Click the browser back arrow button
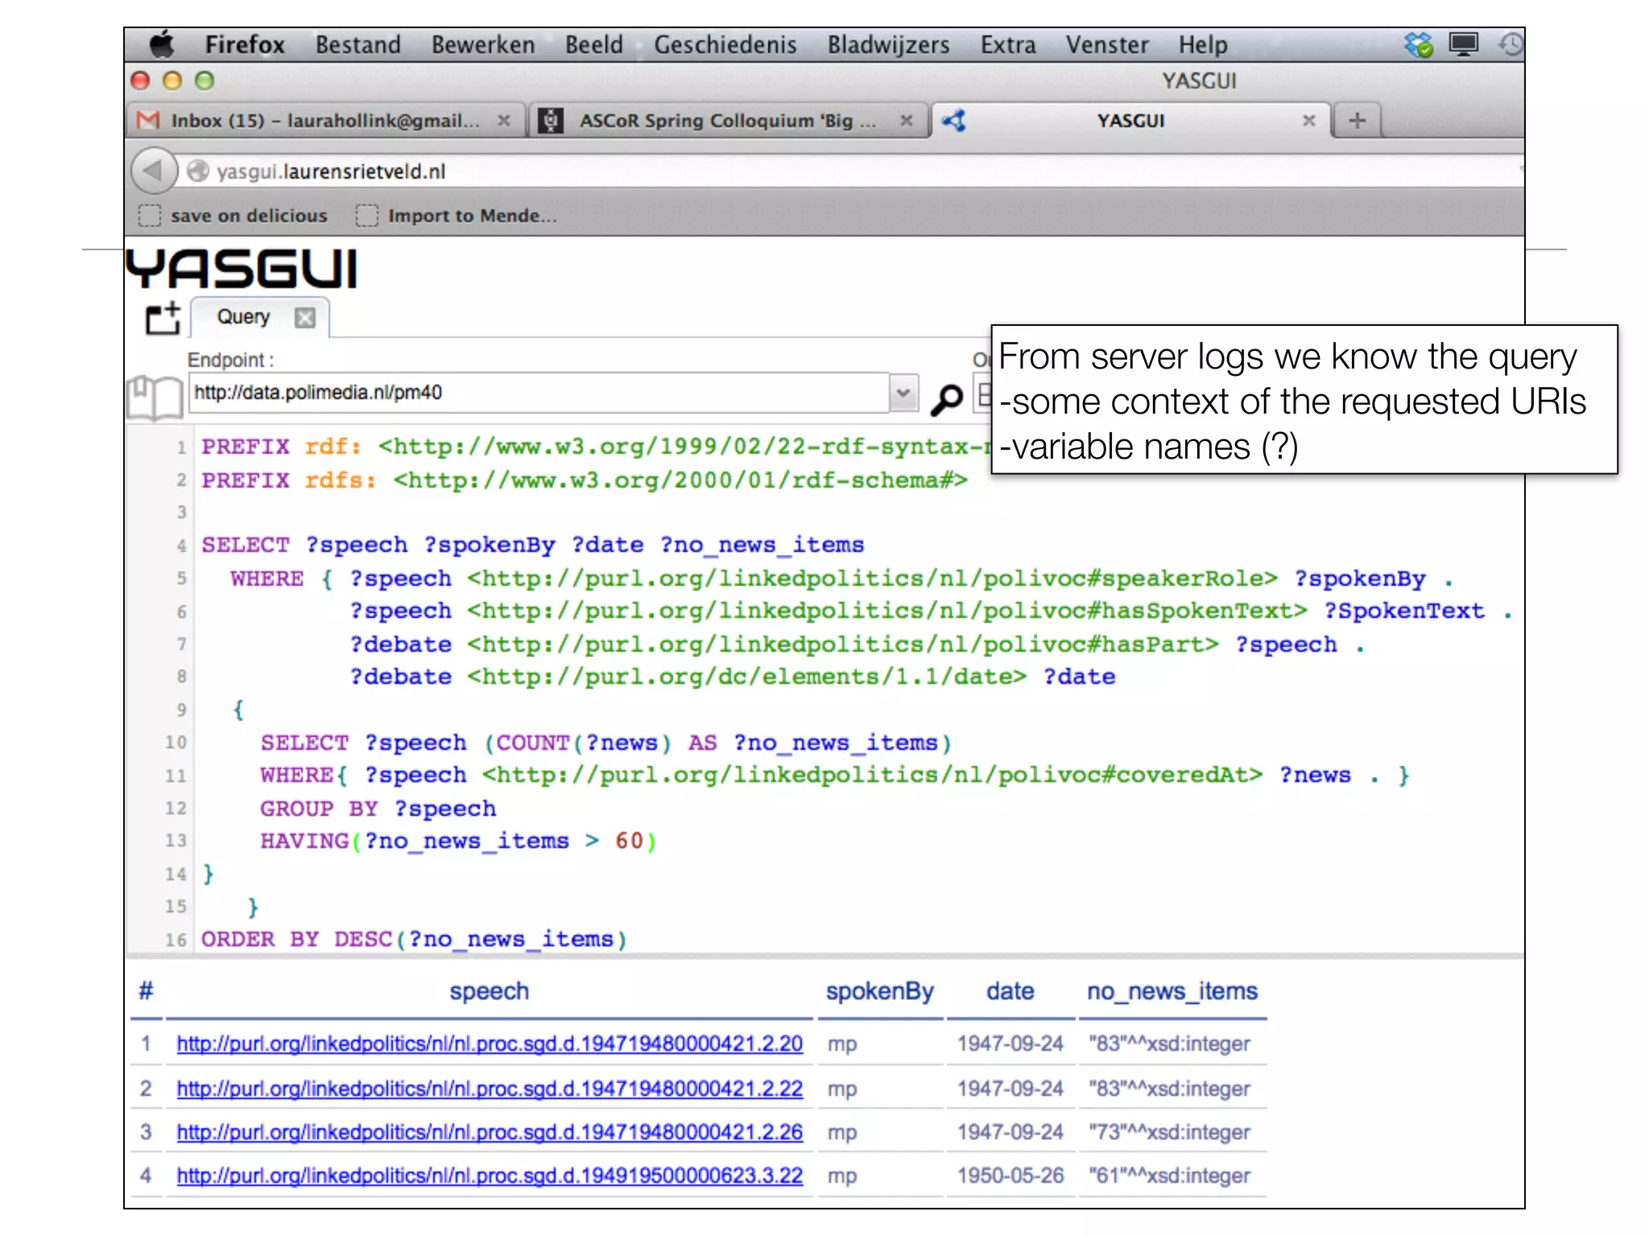Screen dimensions: 1649x1236 152,171
